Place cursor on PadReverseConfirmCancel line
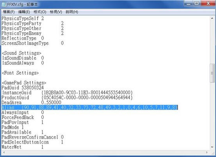 click(32, 137)
